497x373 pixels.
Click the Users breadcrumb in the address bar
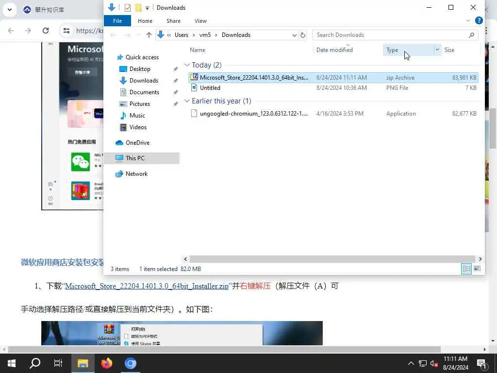(182, 35)
